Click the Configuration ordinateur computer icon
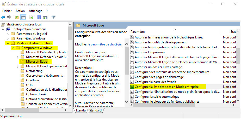The width and height of the screenshot is (241, 119). point(8,29)
